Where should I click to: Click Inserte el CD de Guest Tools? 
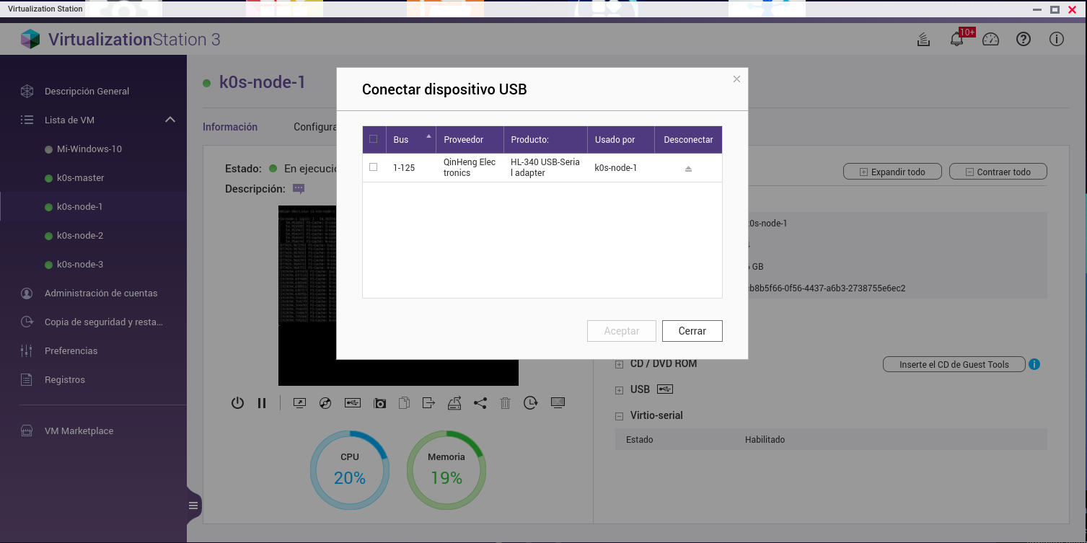click(954, 364)
